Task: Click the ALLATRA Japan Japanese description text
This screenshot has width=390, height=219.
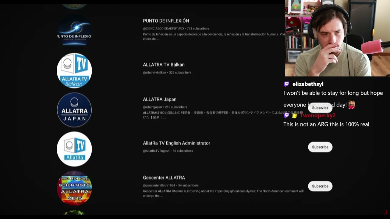Action: [x=223, y=115]
